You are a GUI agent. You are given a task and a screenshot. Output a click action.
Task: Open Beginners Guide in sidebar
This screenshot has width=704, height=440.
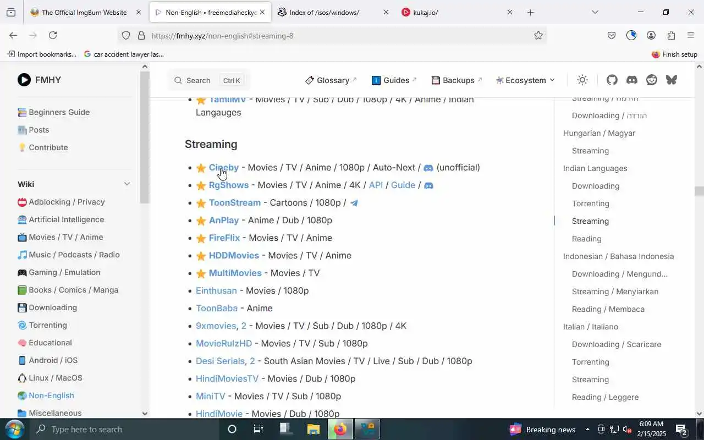[53, 112]
